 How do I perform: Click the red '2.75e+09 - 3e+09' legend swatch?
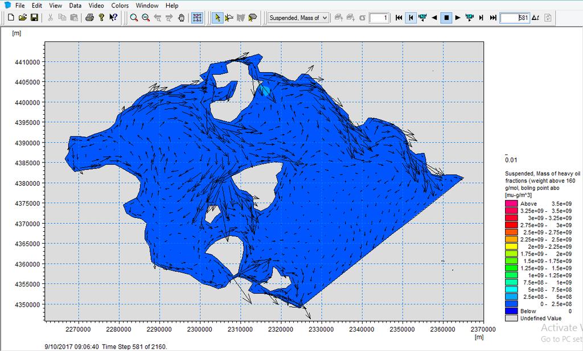[x=511, y=225]
